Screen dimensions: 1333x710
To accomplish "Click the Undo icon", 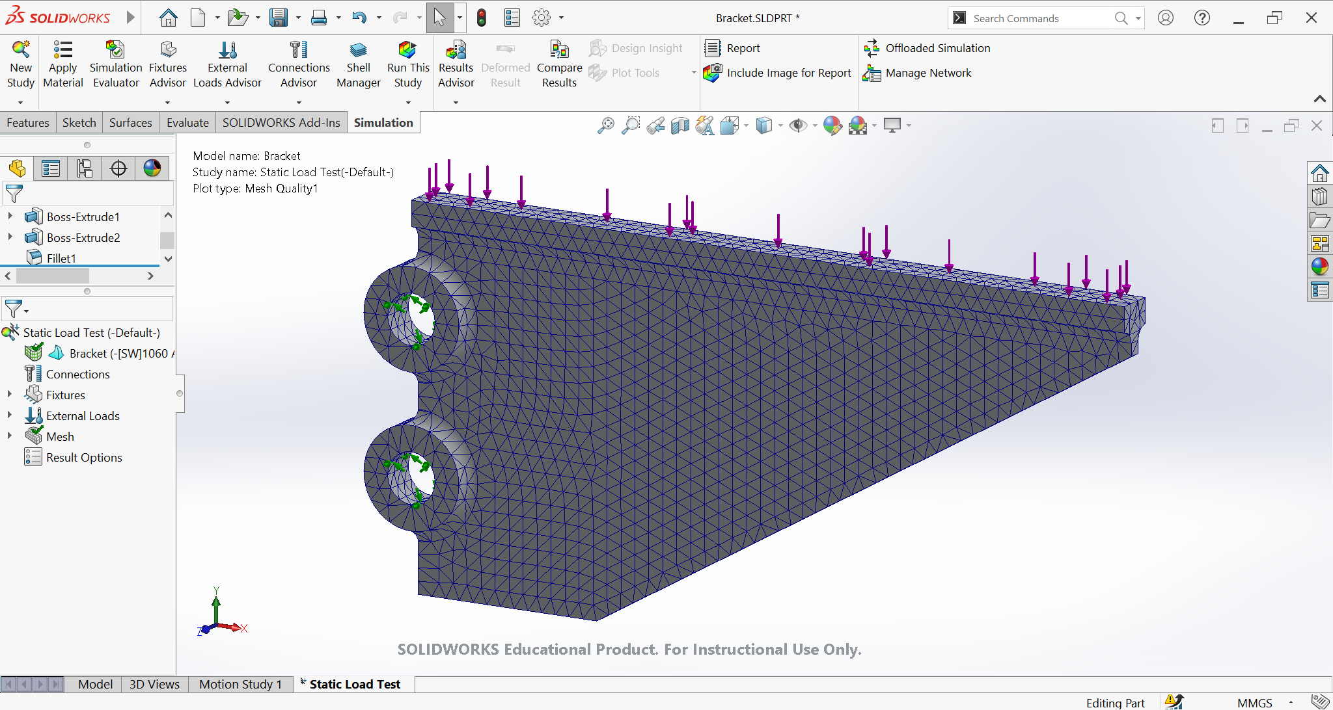I will (359, 18).
